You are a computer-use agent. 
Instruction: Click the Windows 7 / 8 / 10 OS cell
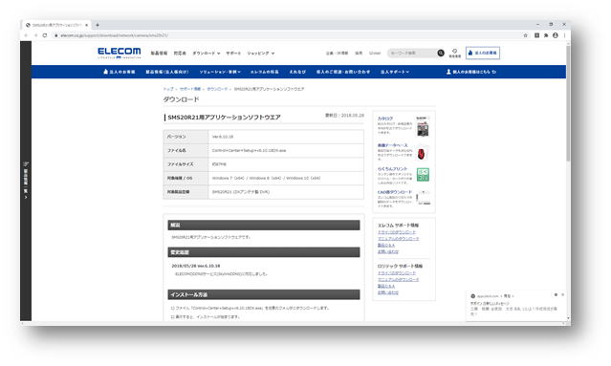[286, 178]
